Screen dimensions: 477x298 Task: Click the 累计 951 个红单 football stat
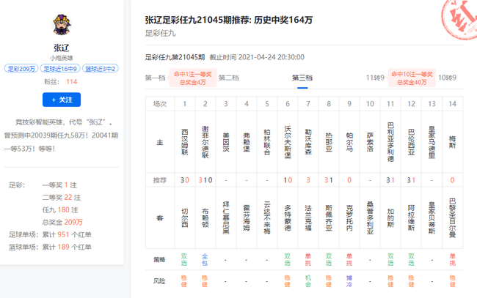click(x=67, y=234)
